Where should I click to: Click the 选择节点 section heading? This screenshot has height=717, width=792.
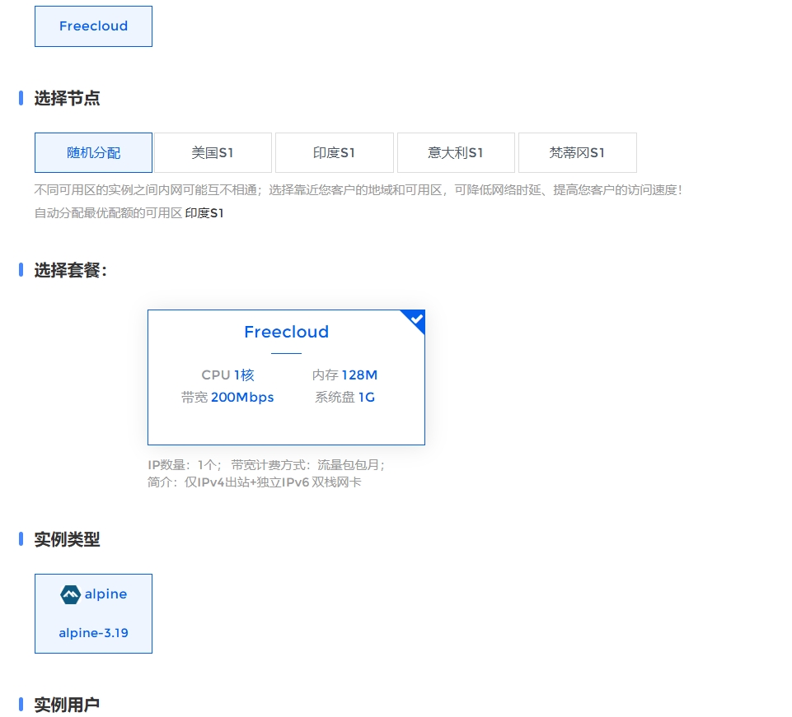pyautogui.click(x=68, y=98)
